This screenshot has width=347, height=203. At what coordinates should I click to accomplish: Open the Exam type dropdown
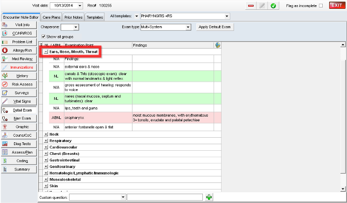pyautogui.click(x=188, y=27)
